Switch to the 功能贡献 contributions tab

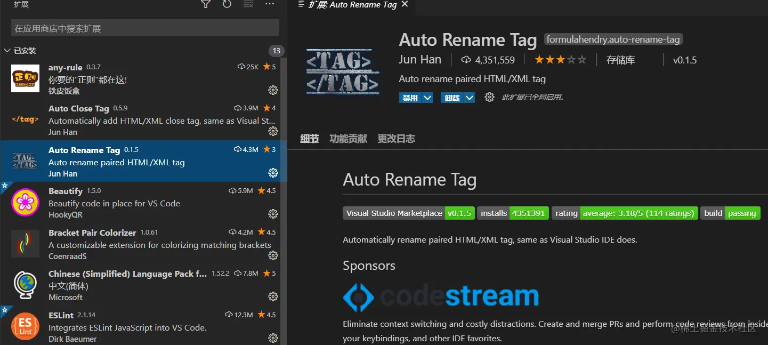[349, 139]
